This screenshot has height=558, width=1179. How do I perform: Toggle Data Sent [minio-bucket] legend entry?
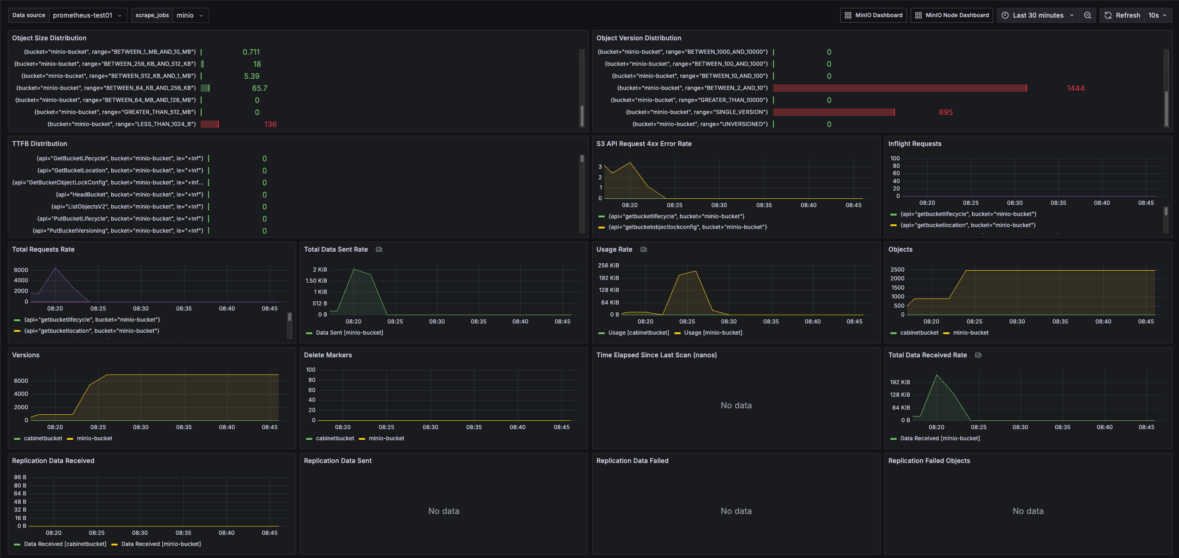[349, 333]
